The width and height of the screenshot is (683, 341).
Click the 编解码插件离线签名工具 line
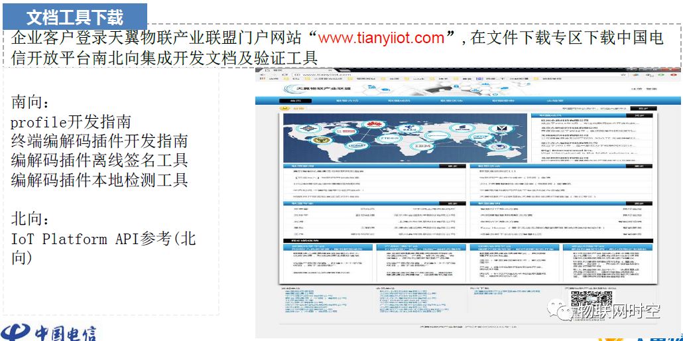[x=99, y=160]
